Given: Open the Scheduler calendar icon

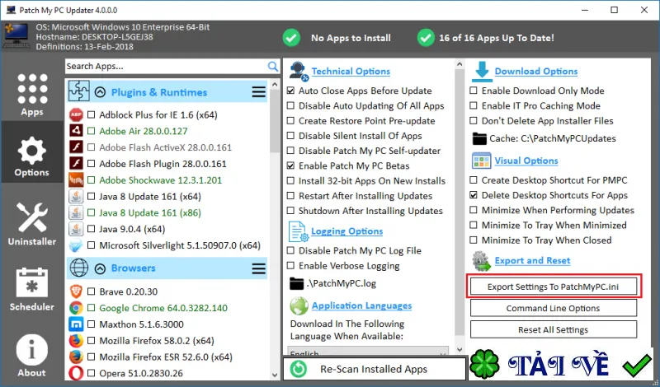Looking at the screenshot, I should (32, 282).
